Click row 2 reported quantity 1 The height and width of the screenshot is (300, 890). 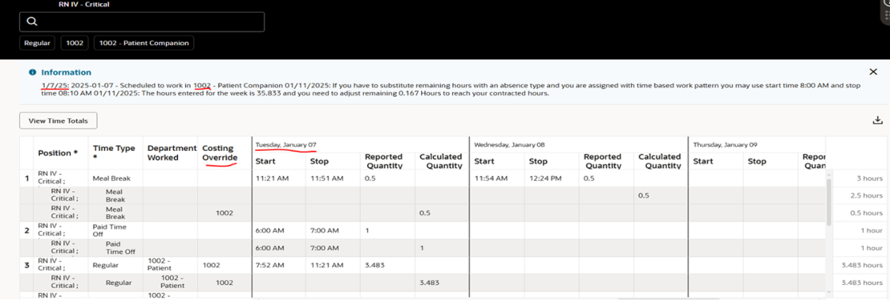(x=367, y=230)
